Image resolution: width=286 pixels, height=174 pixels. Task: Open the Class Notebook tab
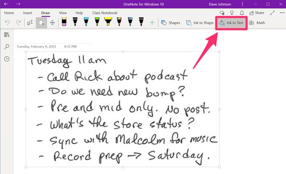click(x=105, y=13)
